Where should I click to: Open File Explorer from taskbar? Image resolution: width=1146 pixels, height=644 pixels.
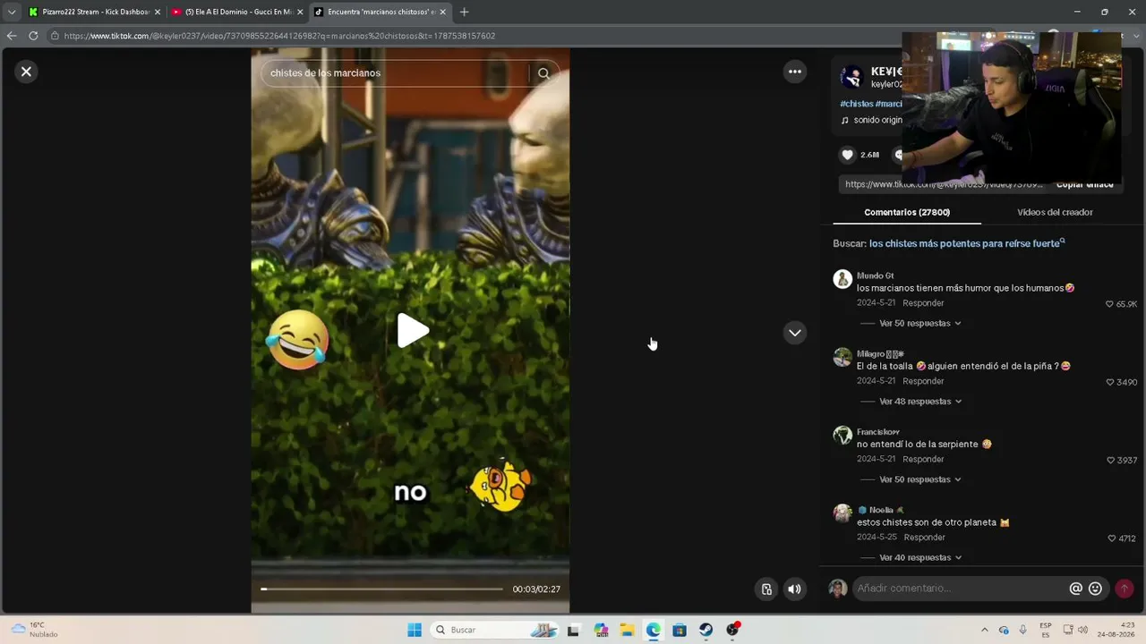pyautogui.click(x=627, y=630)
